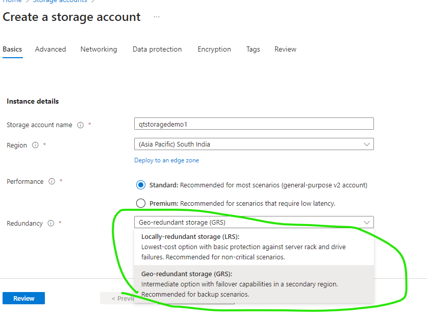Follow the Deploy to an edge zone link
Viewport: 427px width, 315px height.
166,160
